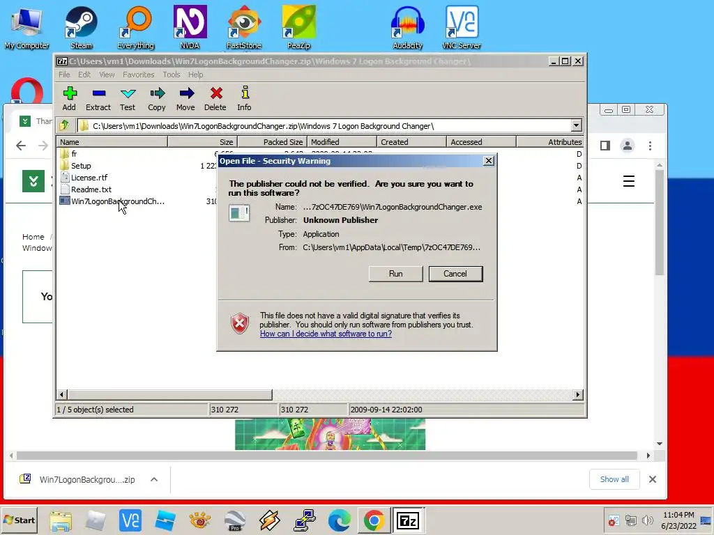Select the fr folder in the list
Viewport: 714px width, 535px height.
69,154
